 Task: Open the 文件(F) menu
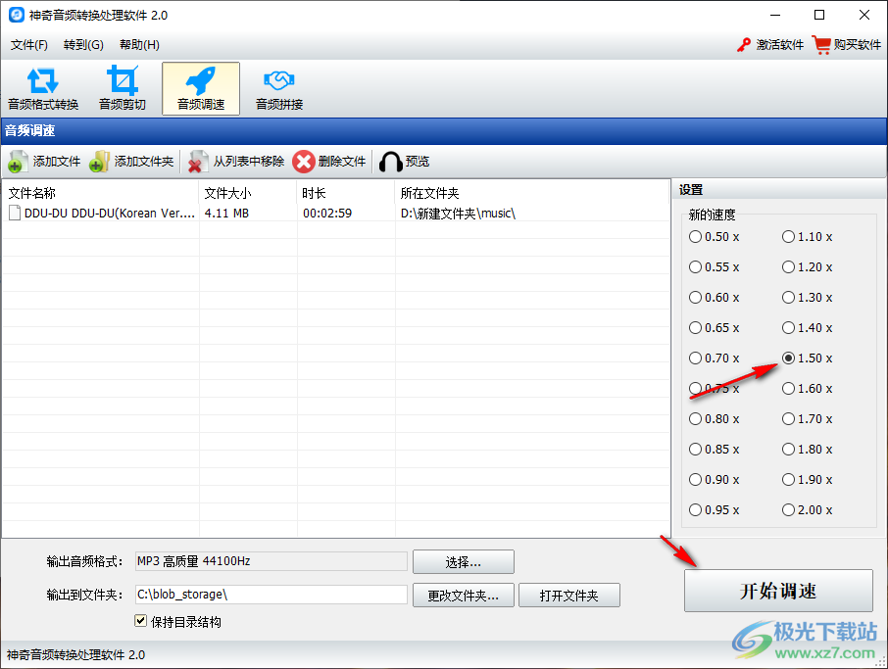tap(28, 45)
